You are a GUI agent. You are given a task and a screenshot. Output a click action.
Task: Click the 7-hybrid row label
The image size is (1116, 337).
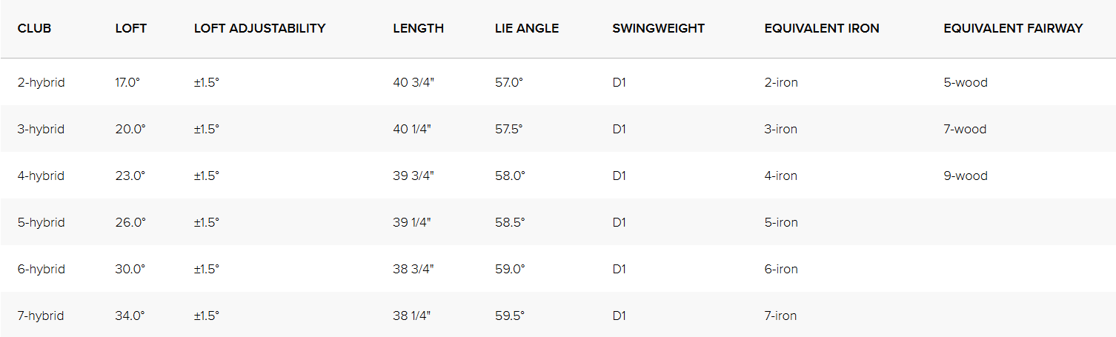tap(41, 316)
